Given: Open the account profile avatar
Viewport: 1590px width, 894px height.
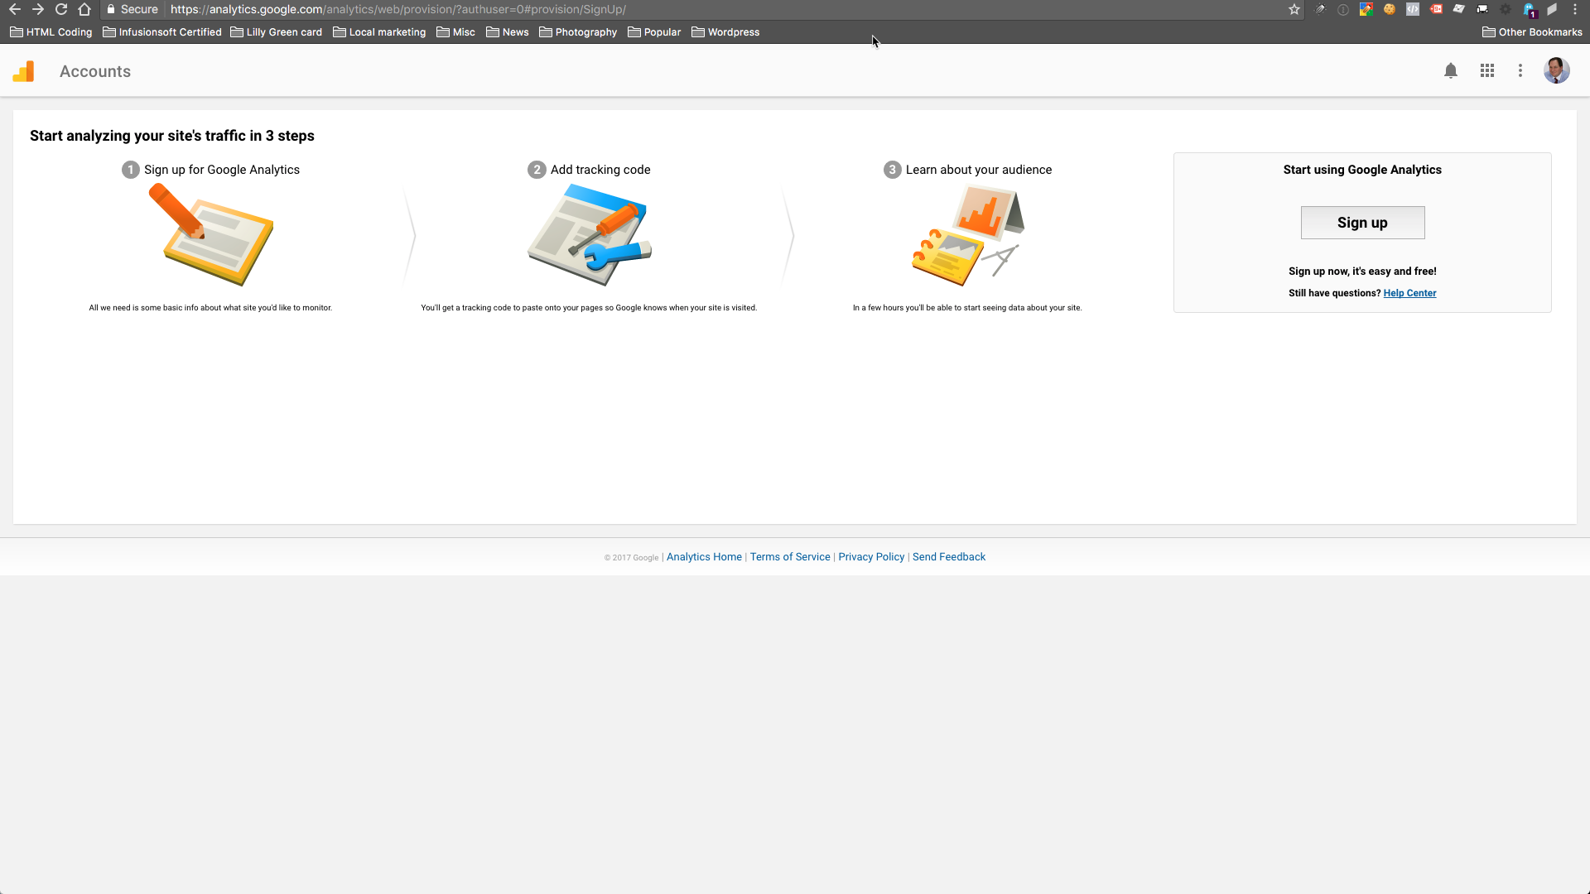Looking at the screenshot, I should 1557,70.
